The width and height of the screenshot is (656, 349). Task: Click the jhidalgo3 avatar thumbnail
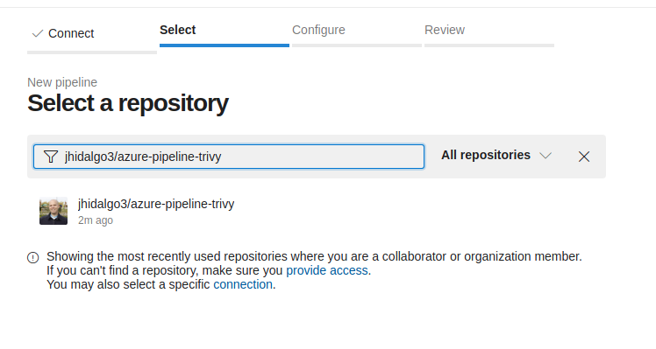pyautogui.click(x=53, y=211)
